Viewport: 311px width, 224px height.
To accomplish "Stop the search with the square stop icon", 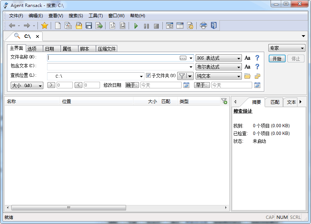I will point(157,26).
